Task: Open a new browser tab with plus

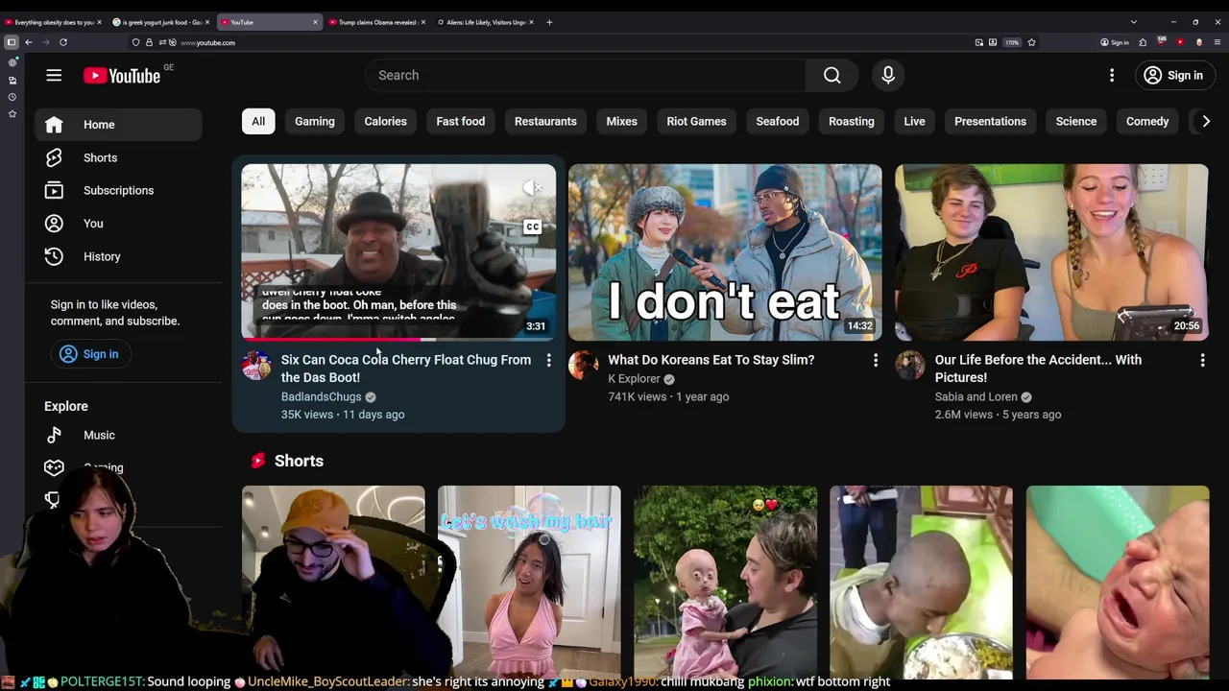Action: pos(549,22)
